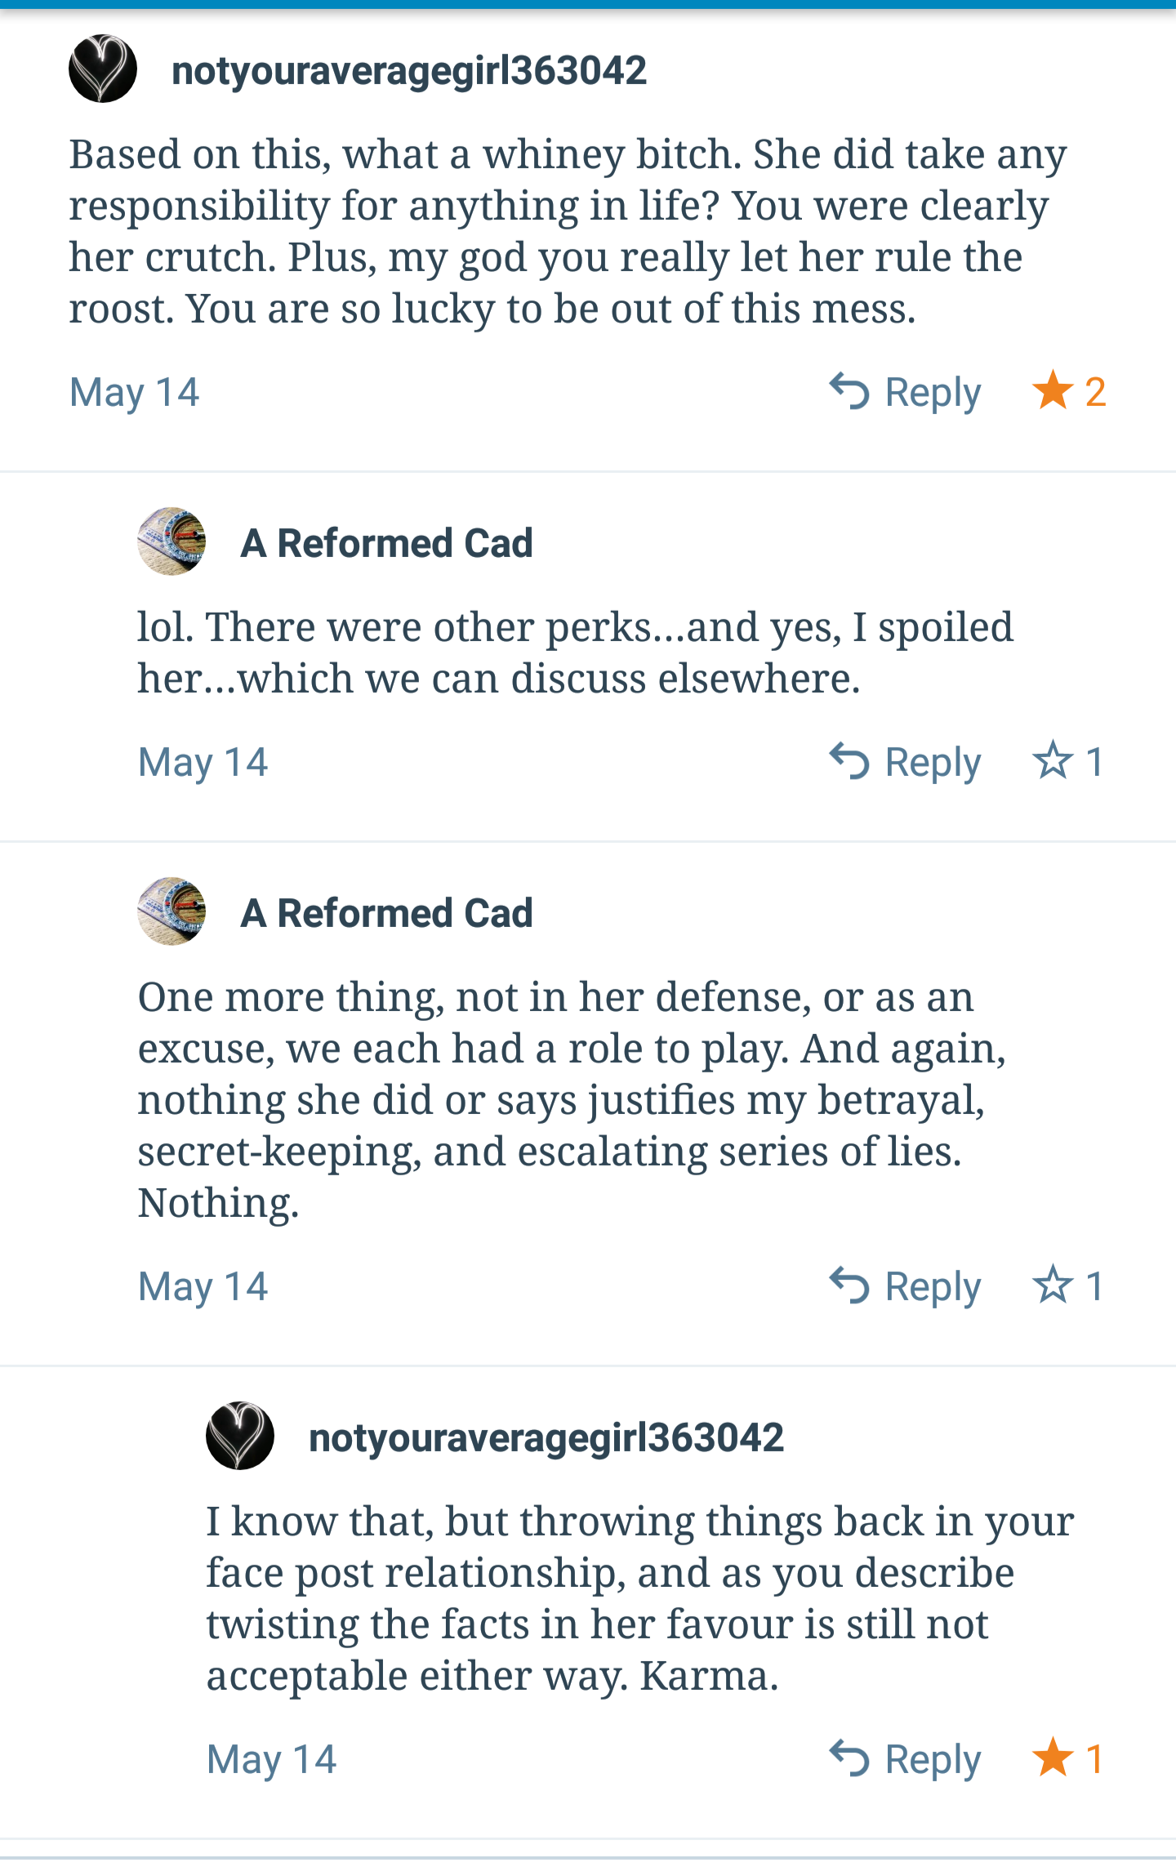The width and height of the screenshot is (1176, 1876).
Task: Reply to the 'Based on this' comment
Action: pyautogui.click(x=932, y=392)
